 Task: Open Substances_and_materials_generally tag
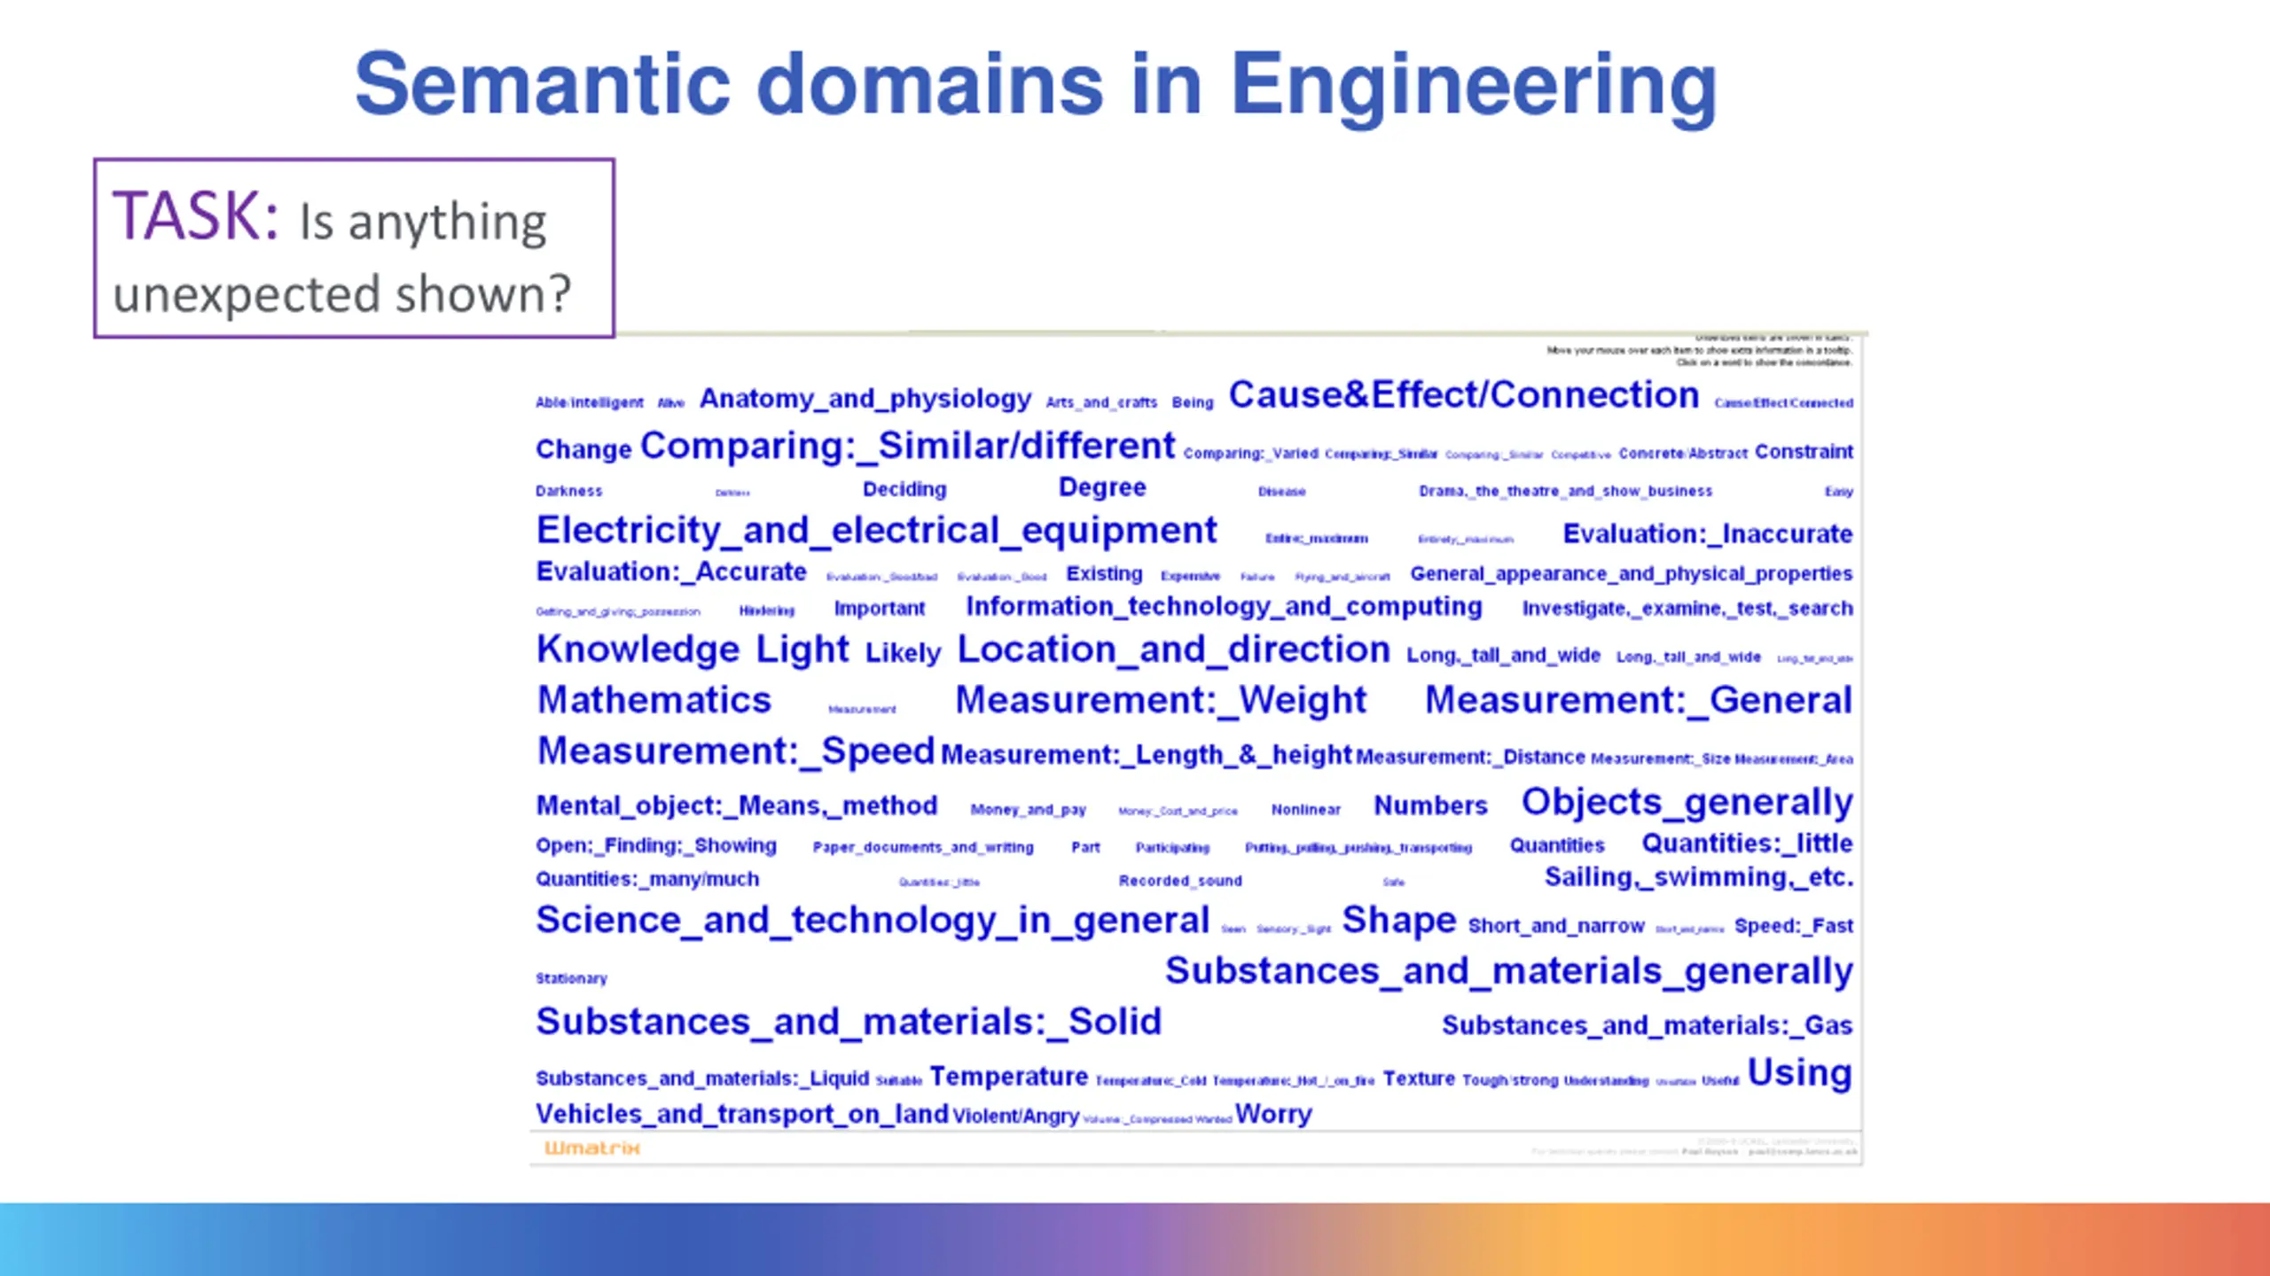(x=1509, y=971)
